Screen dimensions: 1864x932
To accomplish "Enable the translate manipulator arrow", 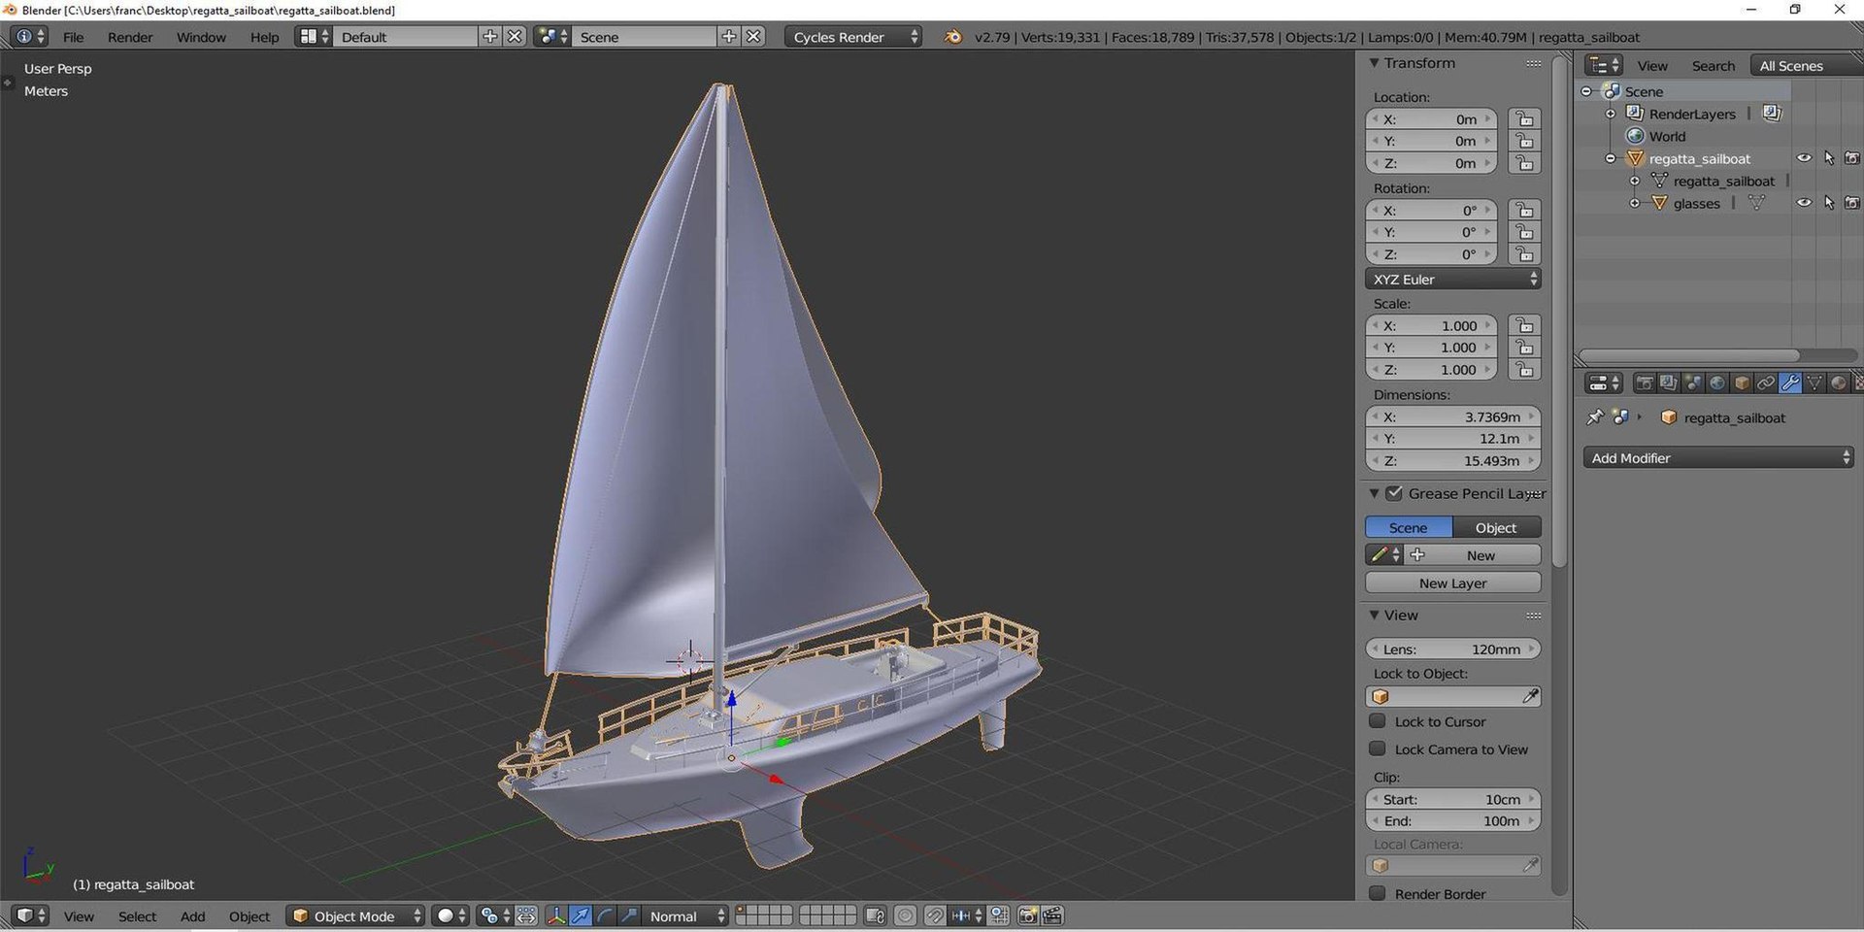I will [580, 915].
